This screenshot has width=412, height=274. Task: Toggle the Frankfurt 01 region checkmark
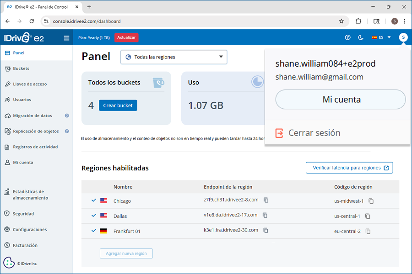click(x=94, y=231)
